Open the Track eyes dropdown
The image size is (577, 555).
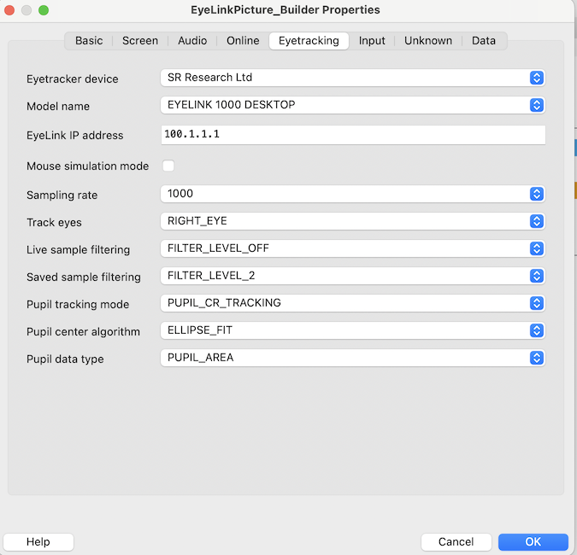[x=352, y=221]
